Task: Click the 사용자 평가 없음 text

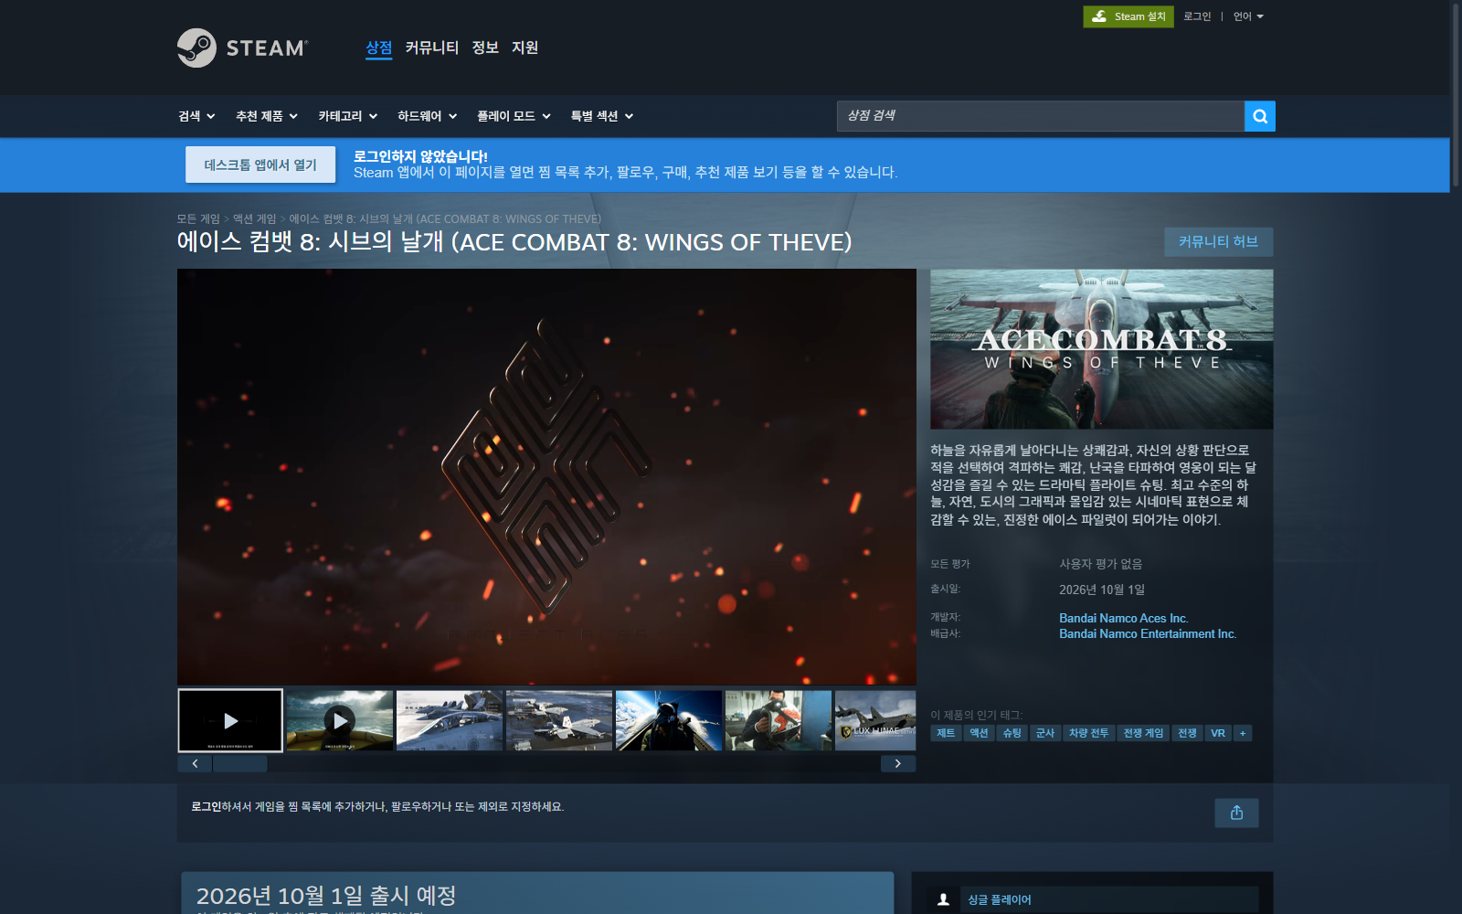Action: [1101, 564]
